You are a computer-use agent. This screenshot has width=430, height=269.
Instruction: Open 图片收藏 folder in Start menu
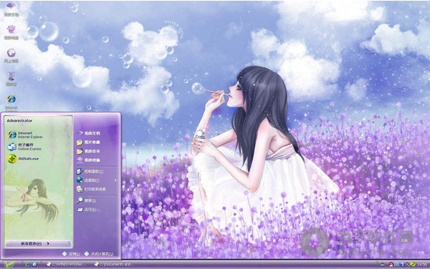tap(88, 142)
